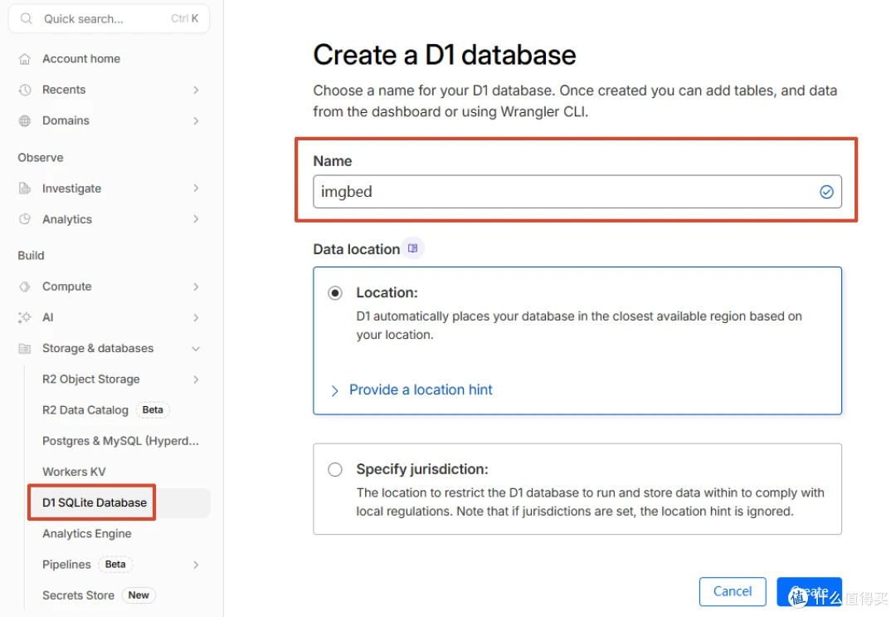Click the Analytics pie chart icon
The image size is (896, 617).
(25, 219)
